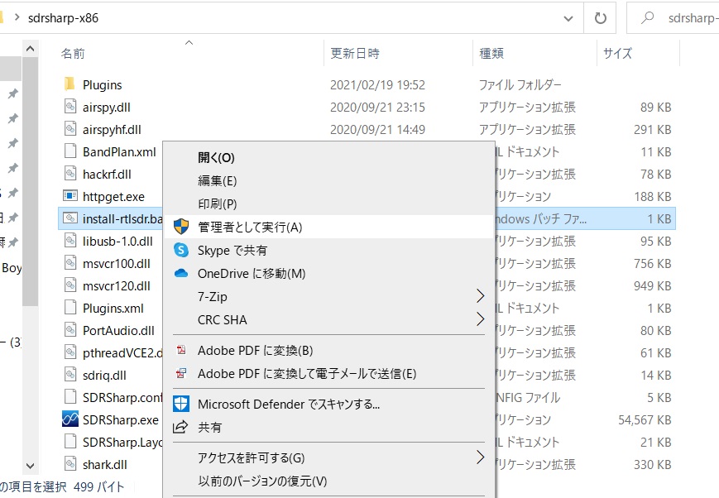The width and height of the screenshot is (719, 498).
Task: Click the OneDrive cloud icon in context menu
Action: click(181, 273)
